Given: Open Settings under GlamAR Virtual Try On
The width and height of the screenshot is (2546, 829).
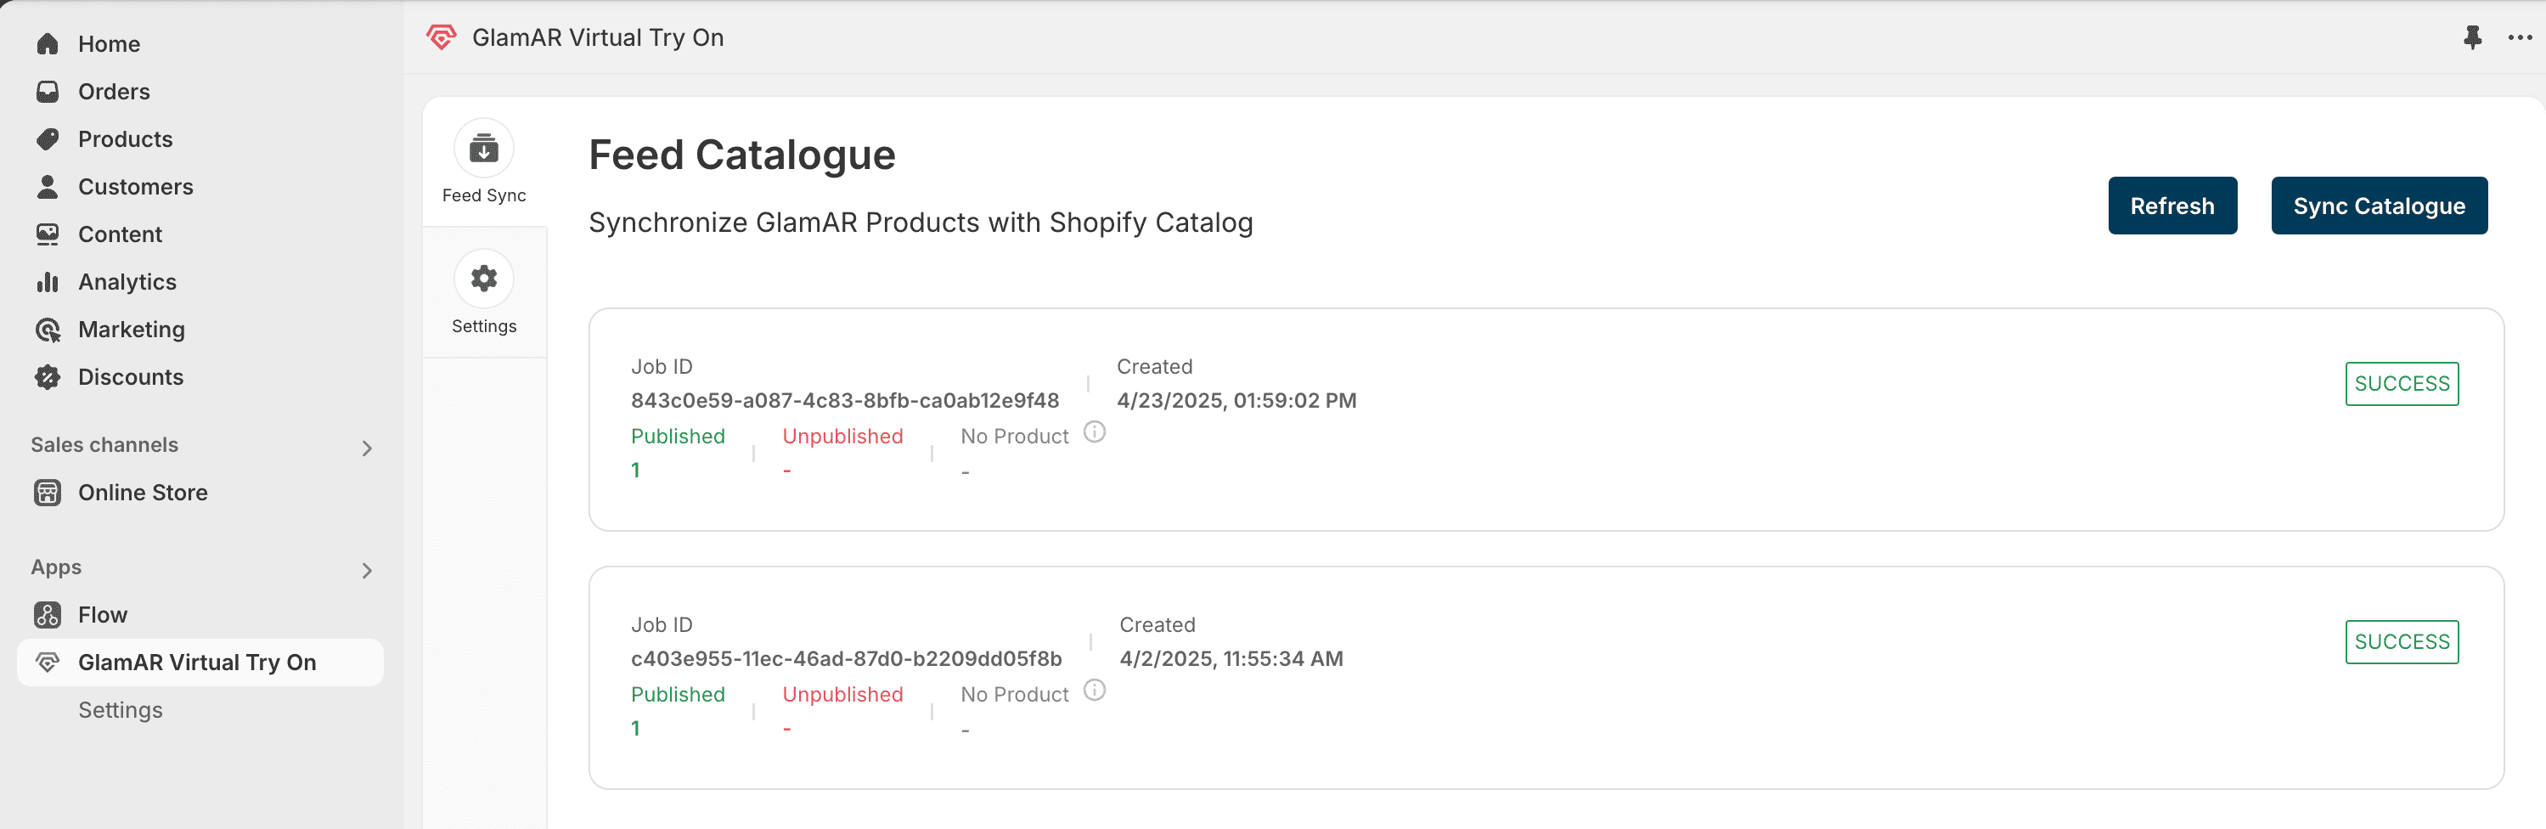Looking at the screenshot, I should [x=120, y=710].
